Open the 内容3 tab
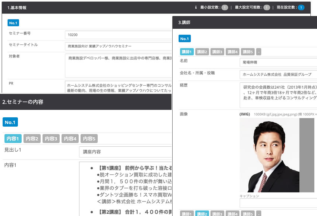 [x=51, y=139]
